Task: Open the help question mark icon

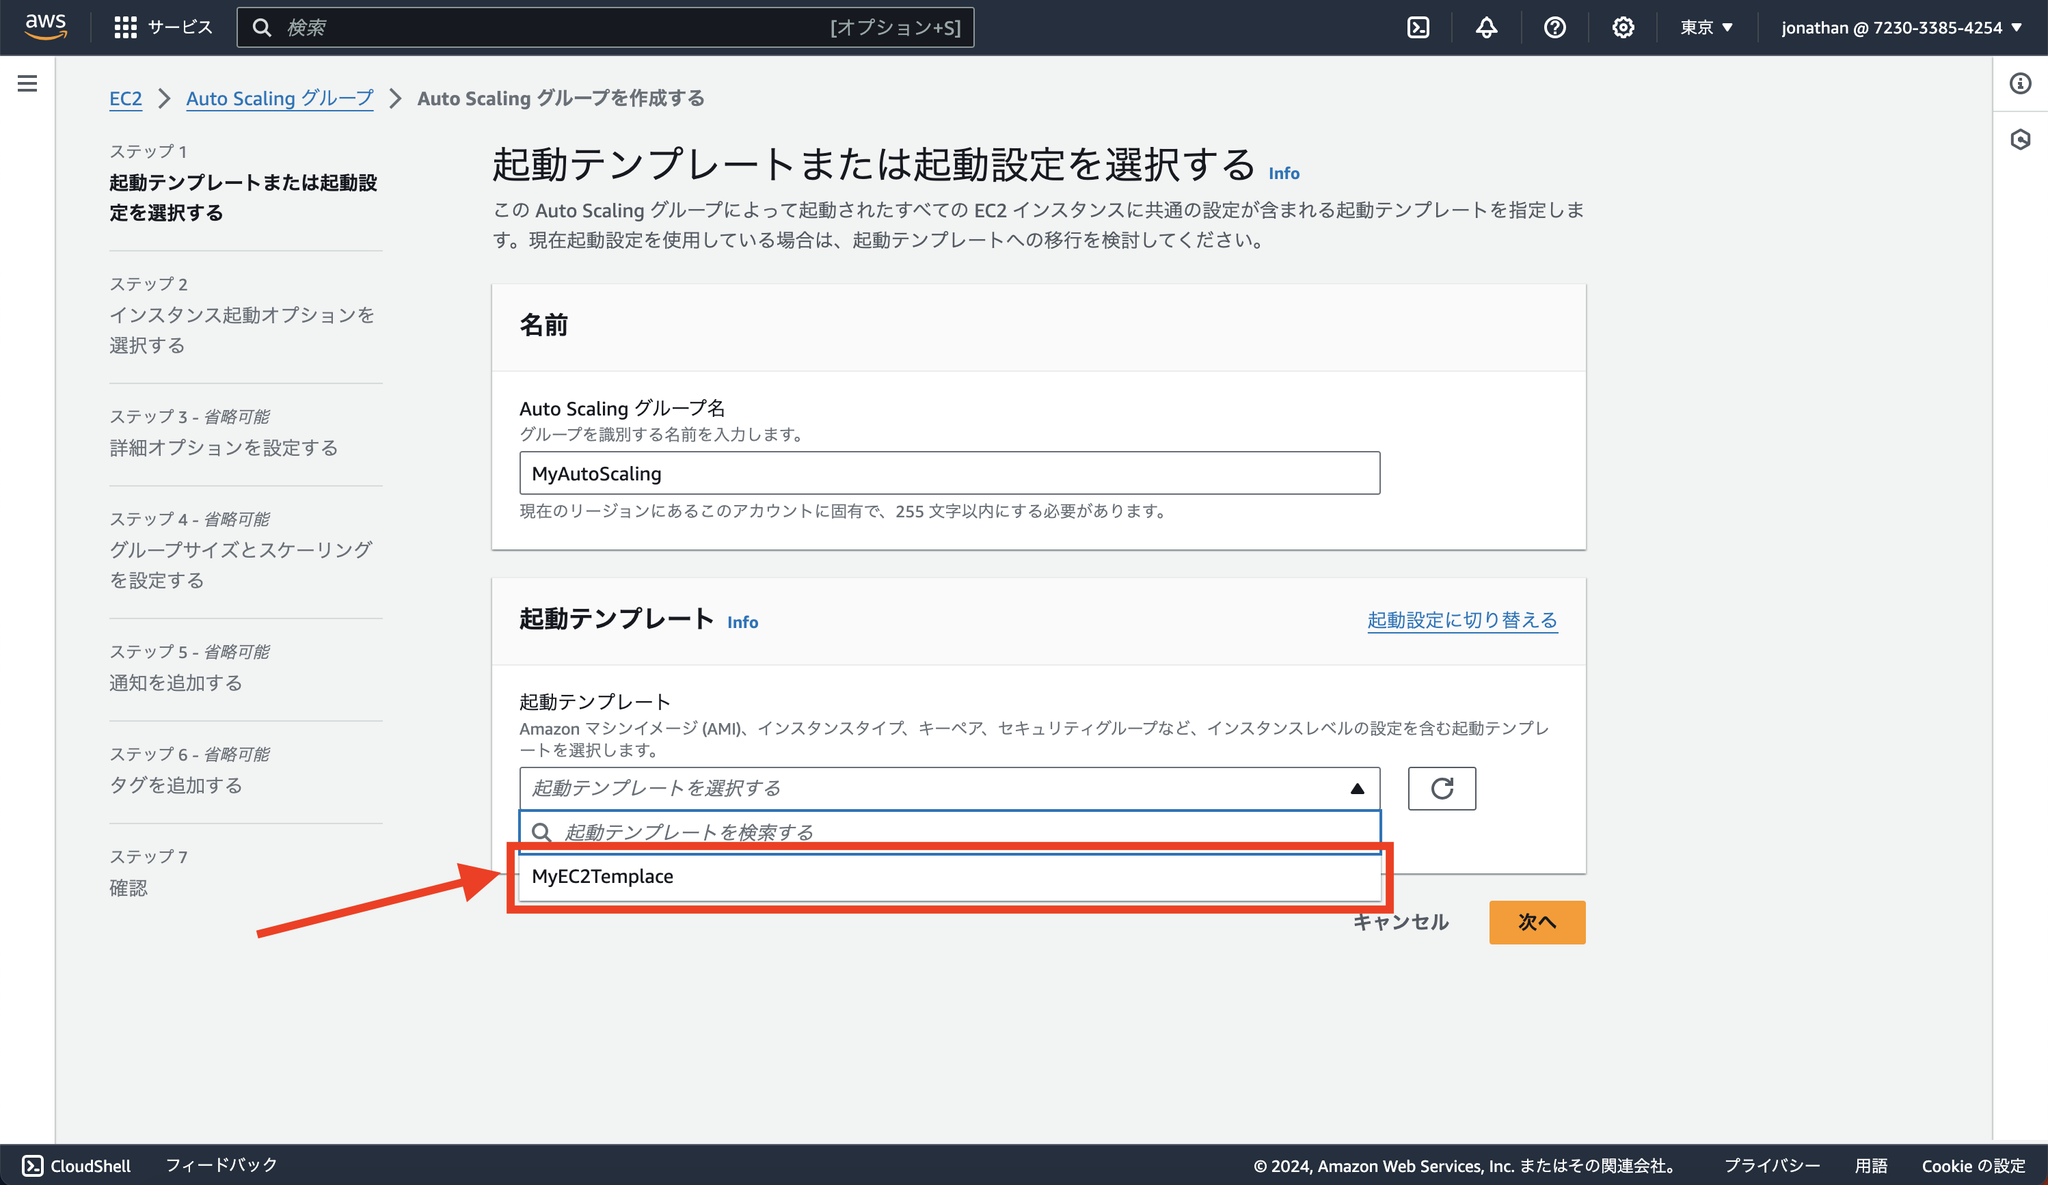Action: point(1554,27)
